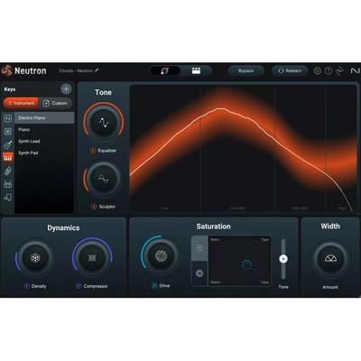Select Synth Lead target
361x361 pixels.
click(x=44, y=141)
